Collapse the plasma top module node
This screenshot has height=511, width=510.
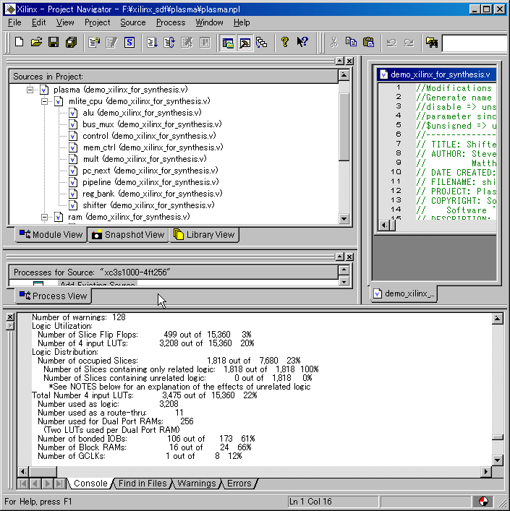tap(30, 90)
